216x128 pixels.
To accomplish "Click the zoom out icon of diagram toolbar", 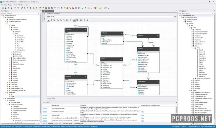I will pyautogui.click(x=61, y=20).
